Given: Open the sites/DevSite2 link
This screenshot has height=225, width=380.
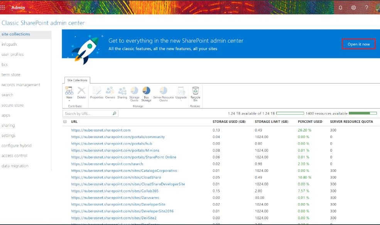Looking at the screenshot, I should click(114, 218).
